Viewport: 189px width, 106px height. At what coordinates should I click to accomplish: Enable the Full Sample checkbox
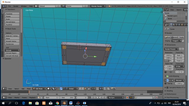click(x=165, y=83)
